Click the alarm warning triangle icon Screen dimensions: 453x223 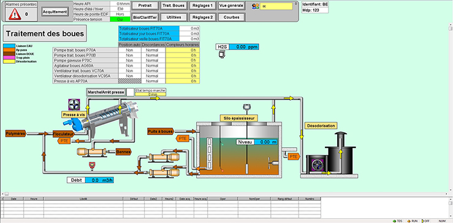[15, 14]
